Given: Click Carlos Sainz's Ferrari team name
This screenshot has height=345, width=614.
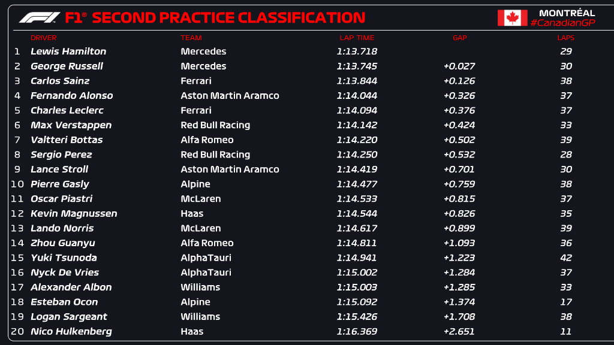Looking at the screenshot, I should coord(196,81).
